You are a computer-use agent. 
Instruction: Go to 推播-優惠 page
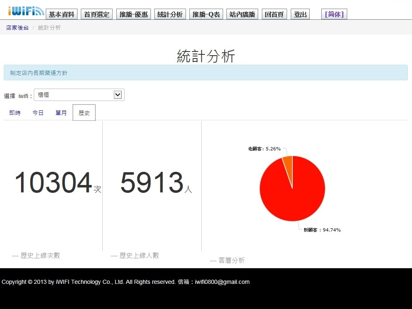(x=134, y=14)
